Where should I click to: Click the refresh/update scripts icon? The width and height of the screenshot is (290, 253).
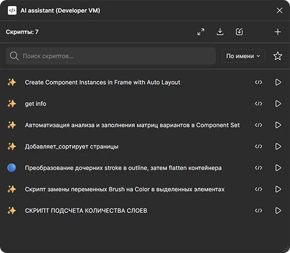coord(239,32)
